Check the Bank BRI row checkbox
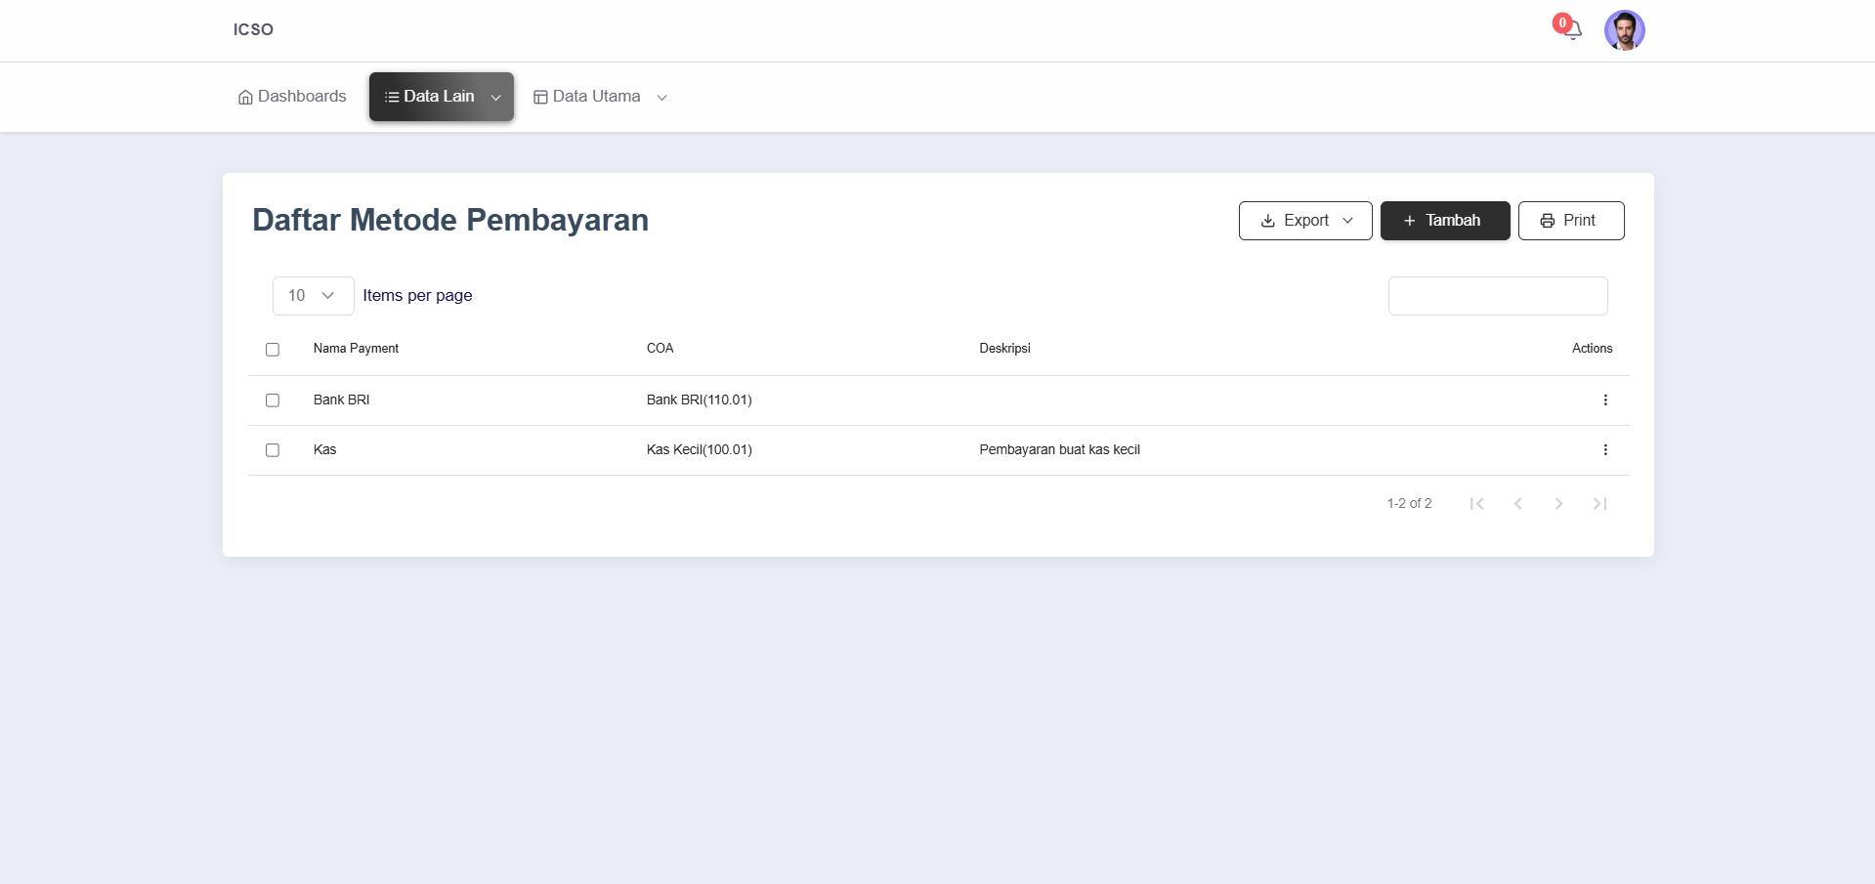 [x=273, y=400]
